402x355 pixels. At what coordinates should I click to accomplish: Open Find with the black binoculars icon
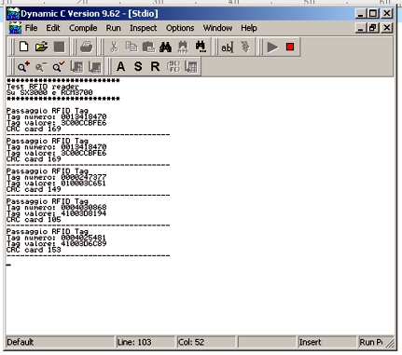pos(165,47)
